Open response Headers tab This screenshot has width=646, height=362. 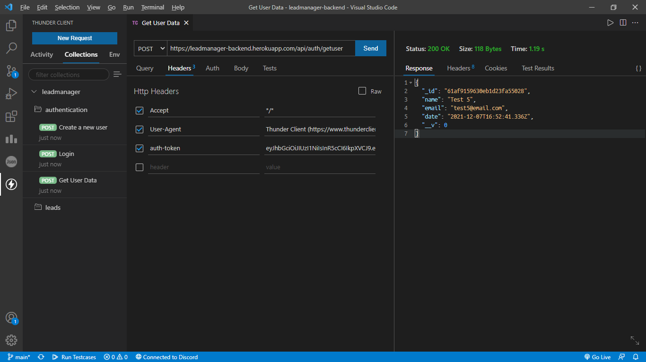pyautogui.click(x=461, y=69)
